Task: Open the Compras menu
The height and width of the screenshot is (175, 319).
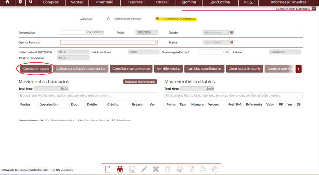Action: pos(50,2)
